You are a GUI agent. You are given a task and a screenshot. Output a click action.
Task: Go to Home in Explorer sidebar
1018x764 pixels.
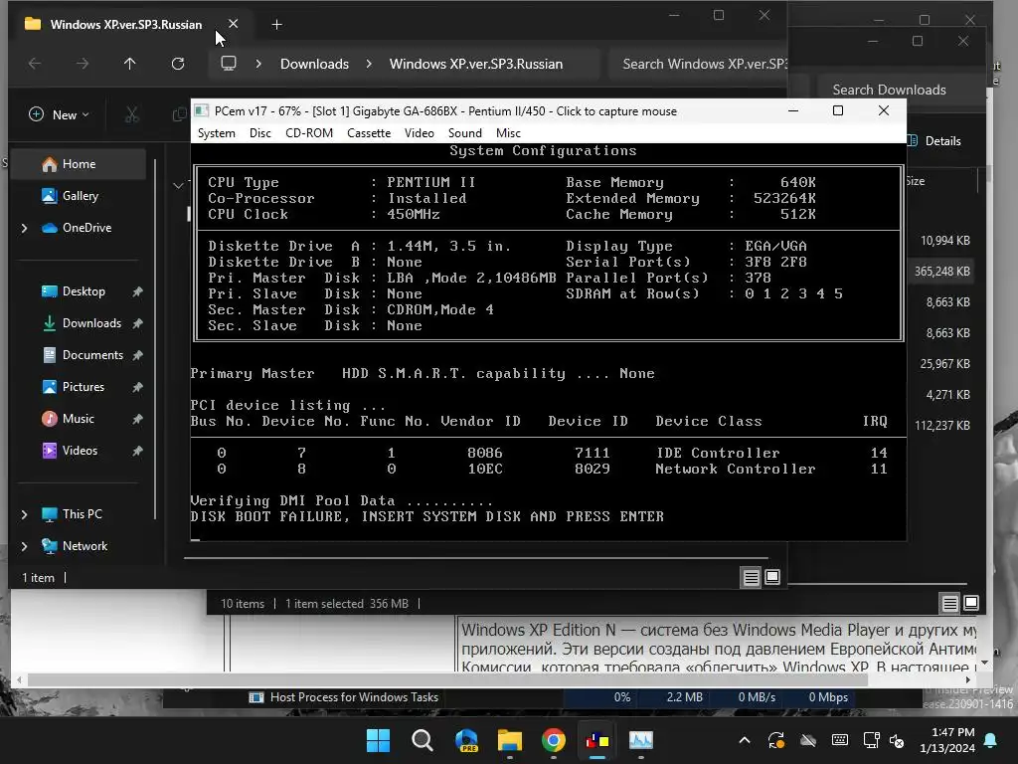pyautogui.click(x=80, y=164)
